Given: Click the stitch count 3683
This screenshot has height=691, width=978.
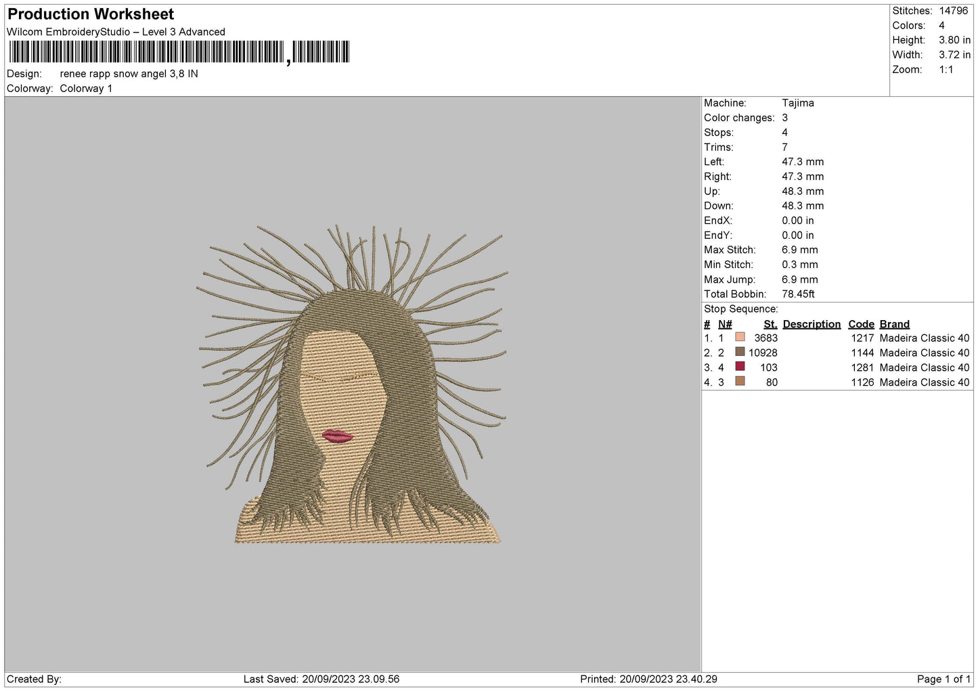Looking at the screenshot, I should [766, 338].
